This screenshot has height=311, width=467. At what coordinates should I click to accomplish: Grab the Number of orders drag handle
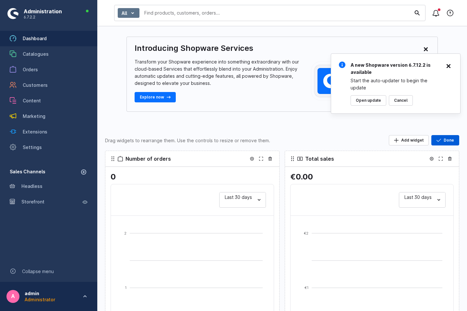pos(113,159)
